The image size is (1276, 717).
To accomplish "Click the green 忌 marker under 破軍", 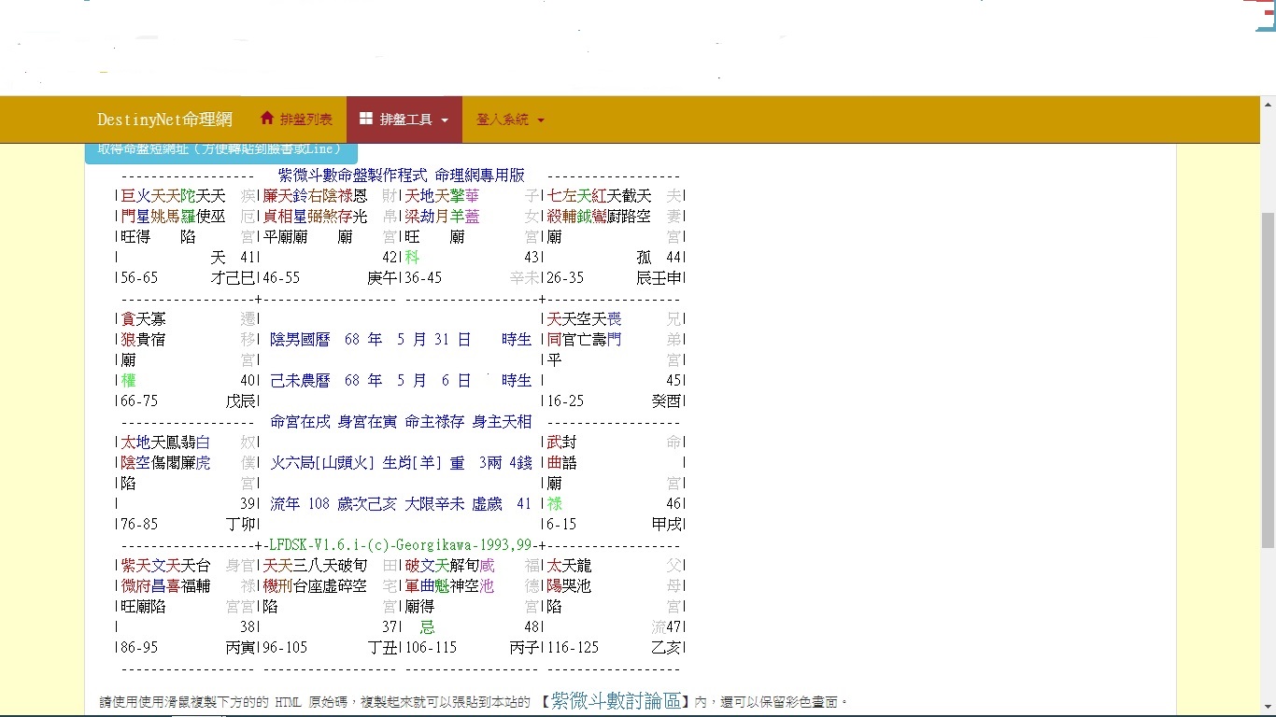I will pos(427,627).
